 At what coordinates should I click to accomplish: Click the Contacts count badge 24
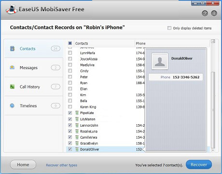coord(55,48)
